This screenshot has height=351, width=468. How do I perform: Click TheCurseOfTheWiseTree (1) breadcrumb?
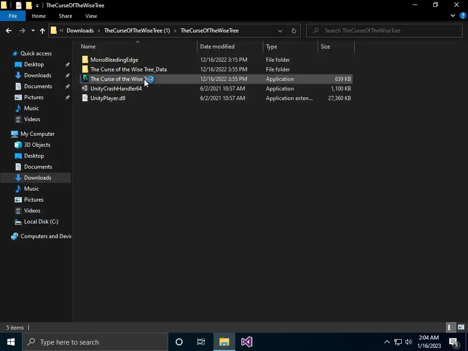137,31
